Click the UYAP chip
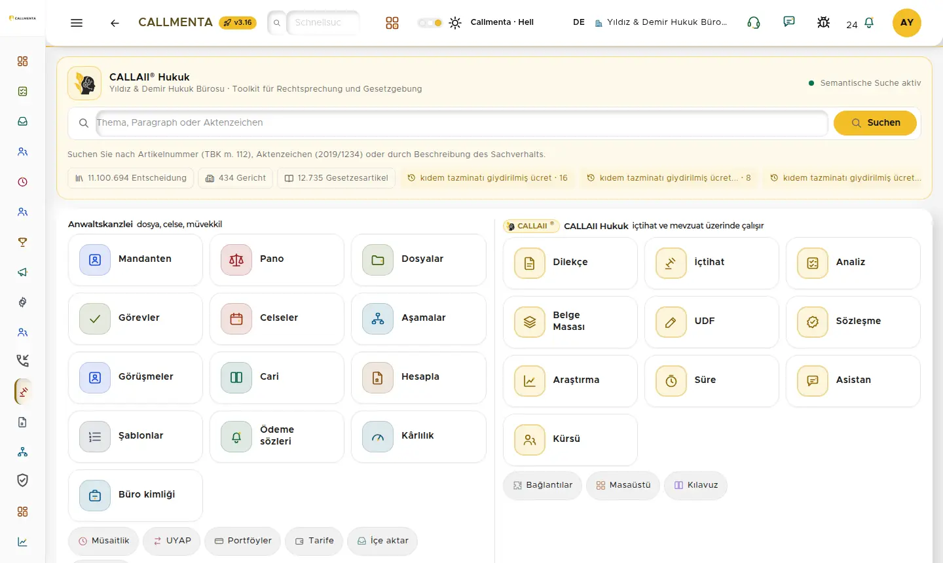943x563 pixels. 172,541
